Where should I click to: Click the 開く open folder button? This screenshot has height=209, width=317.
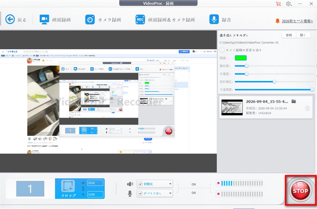point(303,35)
